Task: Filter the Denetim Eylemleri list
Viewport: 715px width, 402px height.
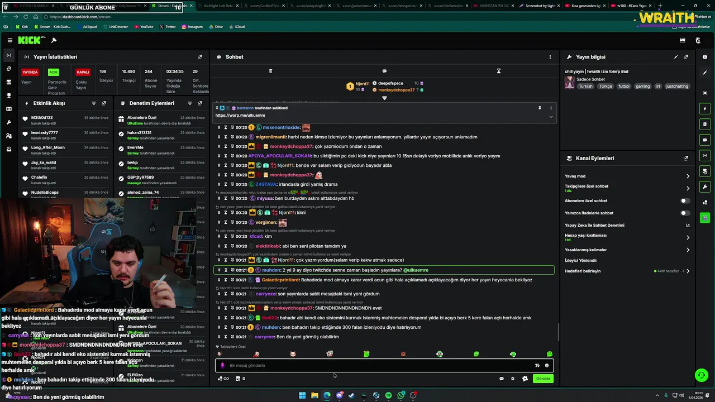Action: pyautogui.click(x=190, y=103)
